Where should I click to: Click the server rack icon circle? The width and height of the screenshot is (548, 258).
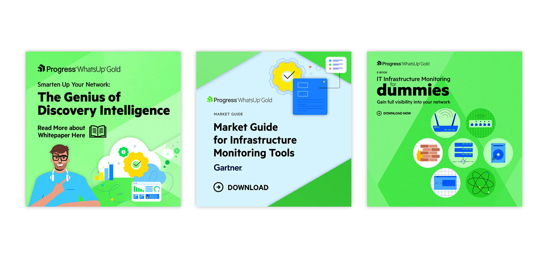click(463, 153)
